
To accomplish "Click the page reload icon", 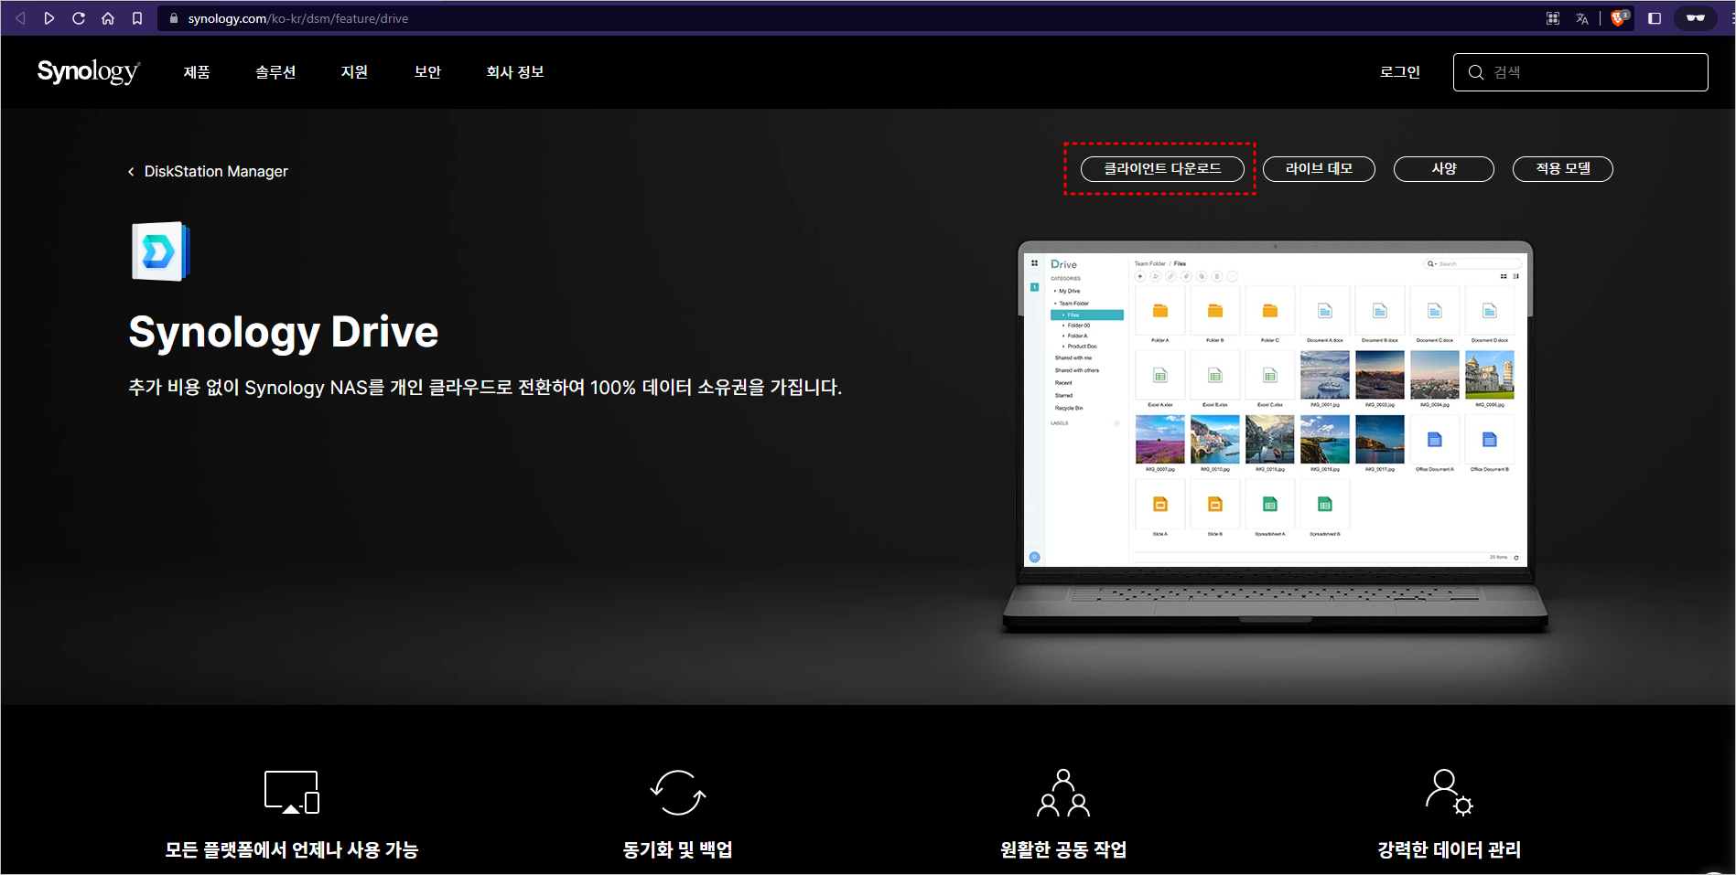I will [x=79, y=17].
